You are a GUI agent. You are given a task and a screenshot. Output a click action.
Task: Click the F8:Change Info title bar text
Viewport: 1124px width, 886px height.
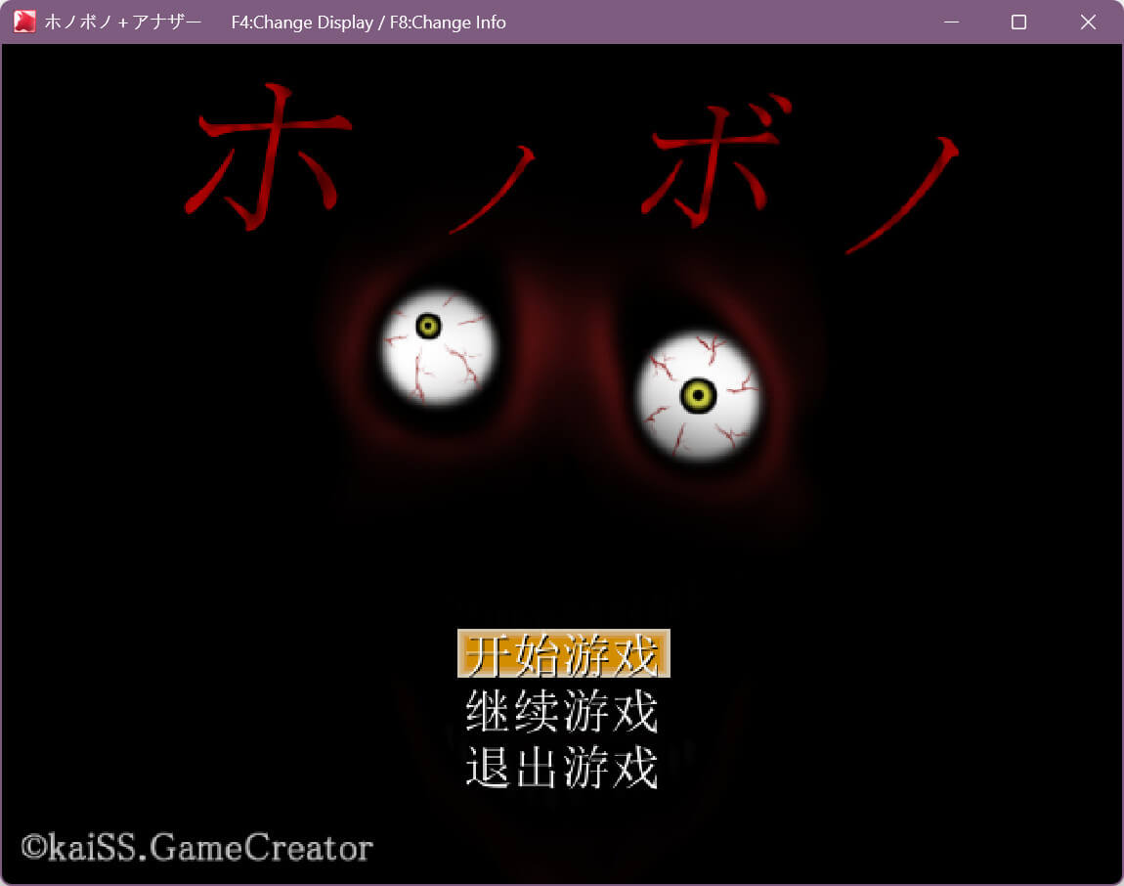pyautogui.click(x=448, y=22)
